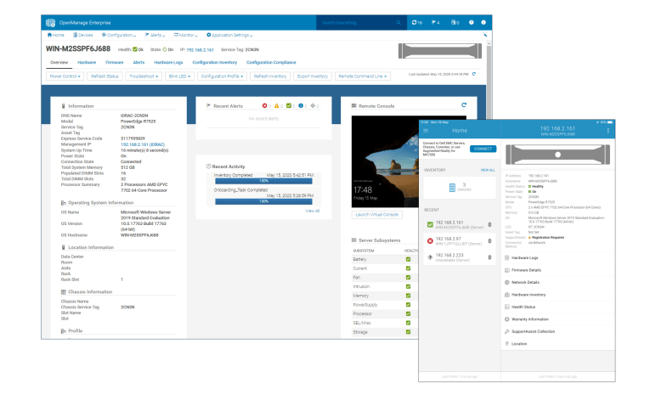The width and height of the screenshot is (650, 395).
Task: Click the Inventory Completed progress bar
Action: click(x=263, y=181)
